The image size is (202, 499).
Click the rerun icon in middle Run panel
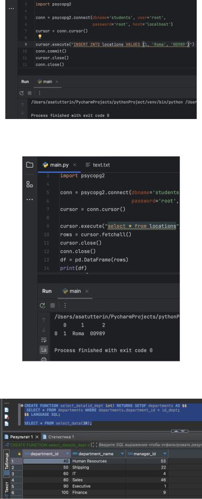[x=43, y=305]
